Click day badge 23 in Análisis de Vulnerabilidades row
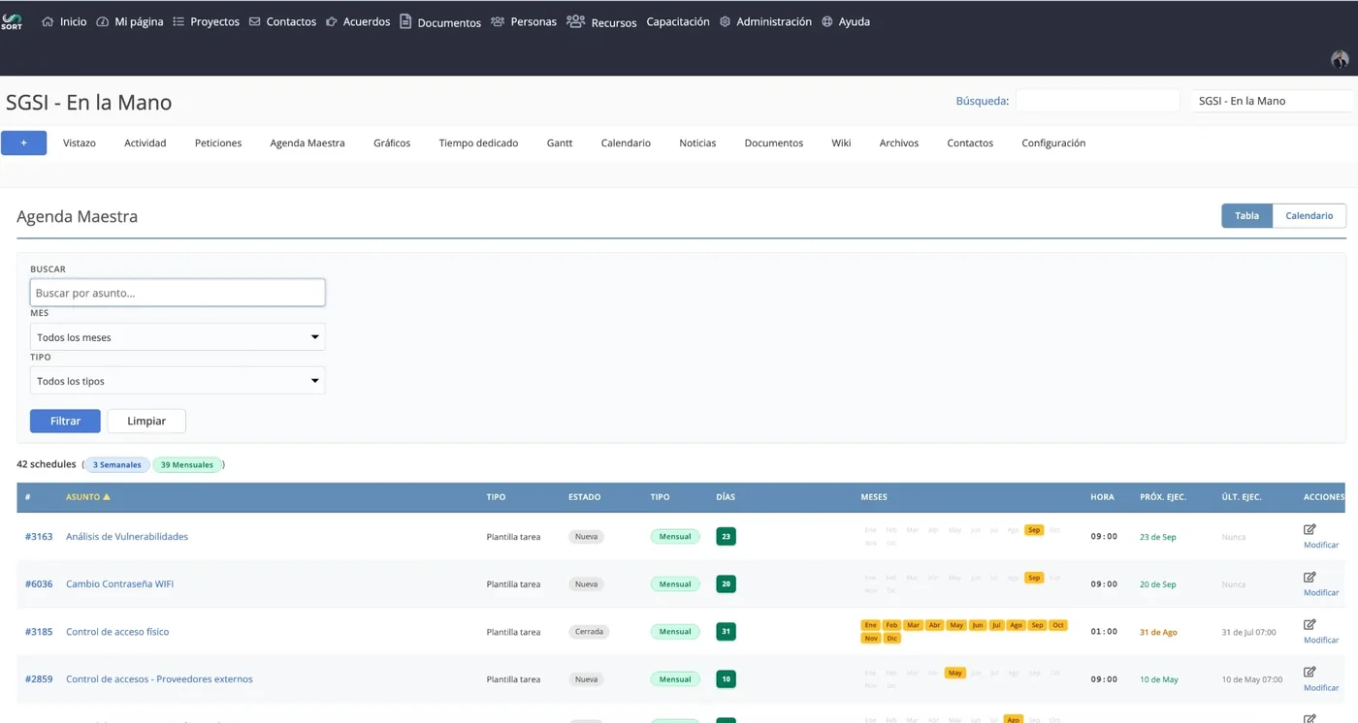The height and width of the screenshot is (723, 1358). coord(726,536)
